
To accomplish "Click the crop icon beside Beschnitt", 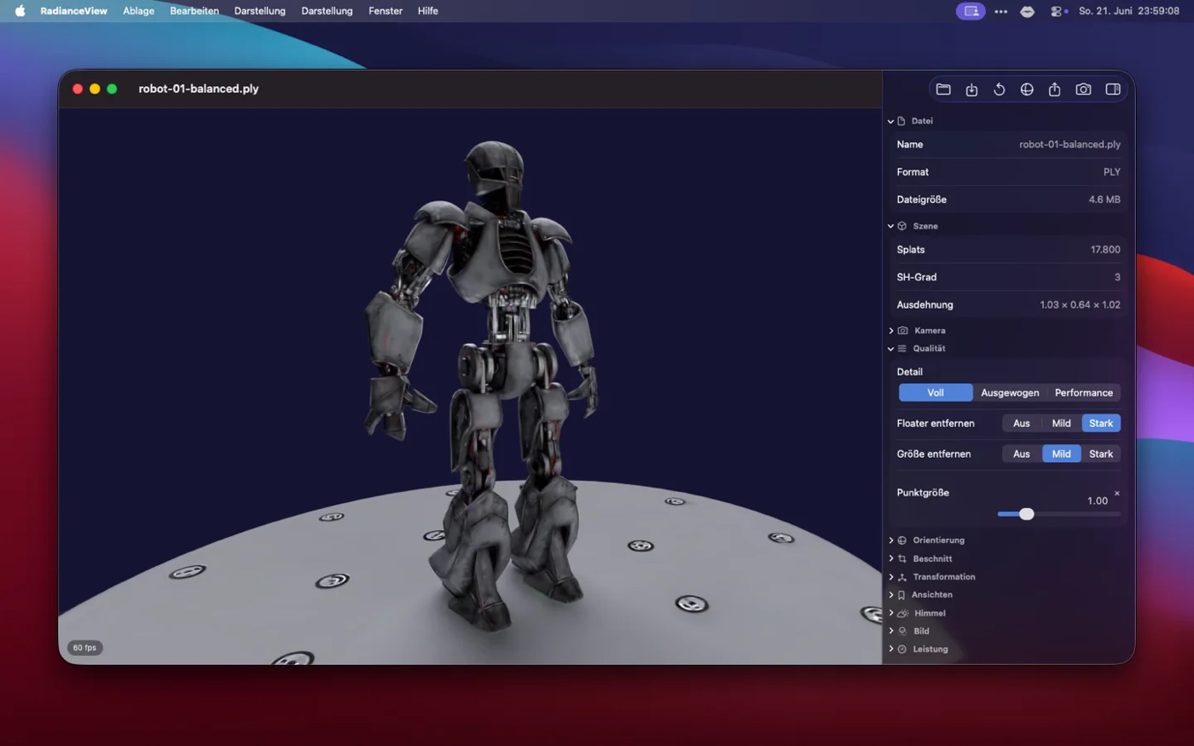I will click(902, 559).
